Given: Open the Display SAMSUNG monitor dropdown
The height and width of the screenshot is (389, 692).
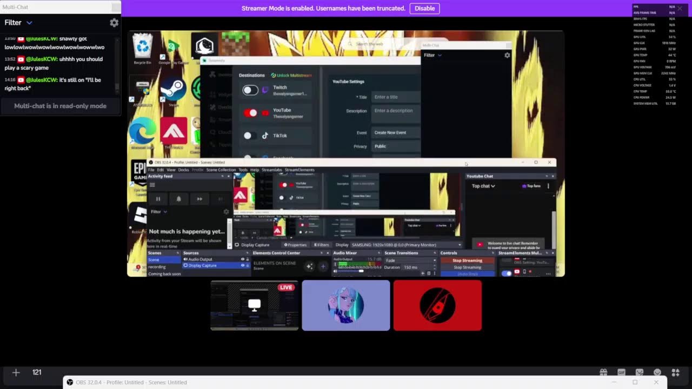Looking at the screenshot, I should [x=407, y=245].
